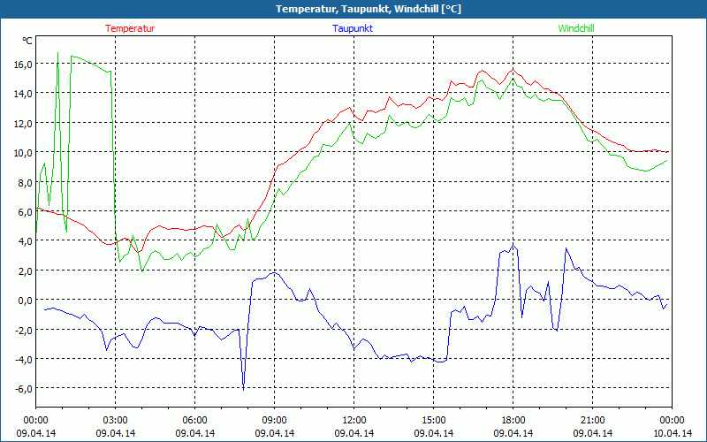The image size is (707, 442).
Task: Click the Windchill spike peak near 01:00
Action: coord(57,53)
